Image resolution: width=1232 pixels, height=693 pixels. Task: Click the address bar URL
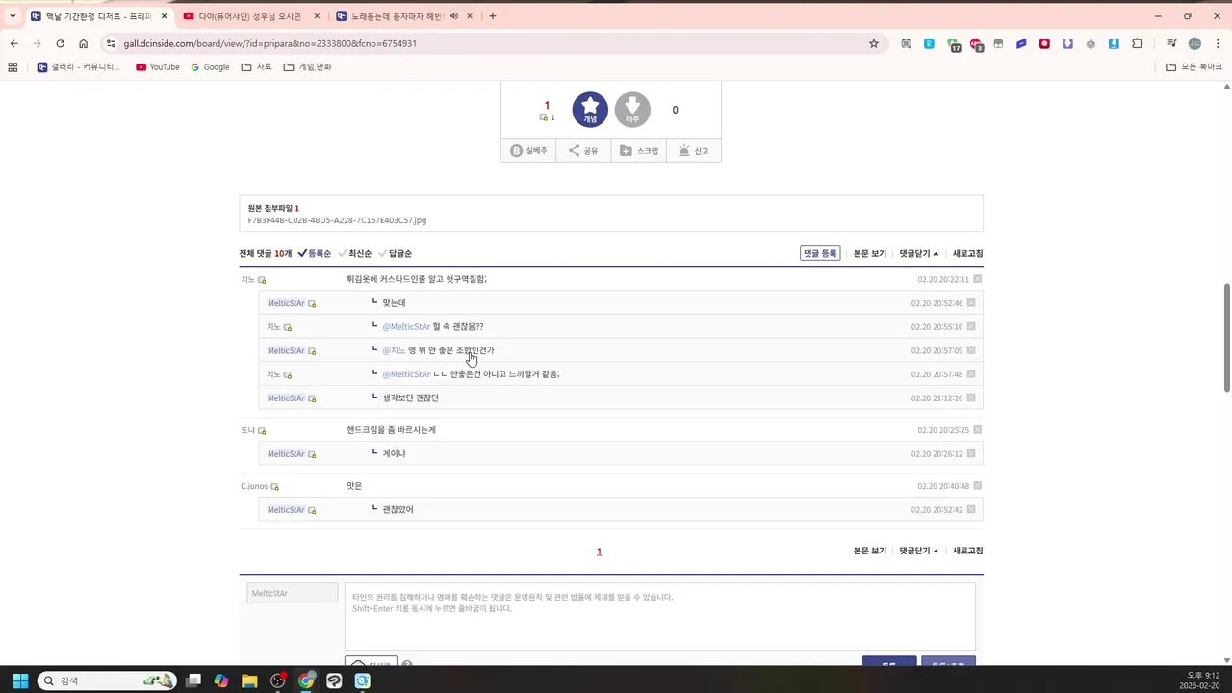pyautogui.click(x=269, y=43)
